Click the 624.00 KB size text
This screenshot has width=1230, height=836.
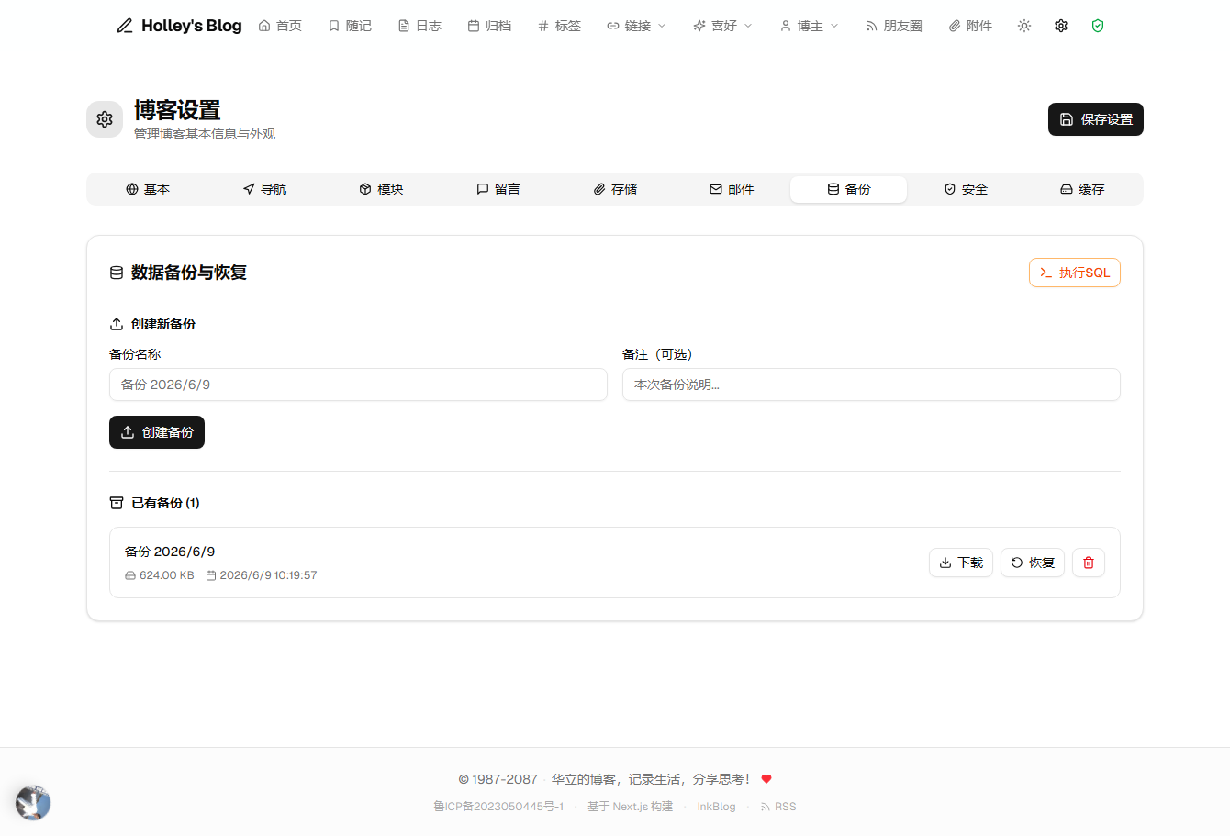(167, 575)
